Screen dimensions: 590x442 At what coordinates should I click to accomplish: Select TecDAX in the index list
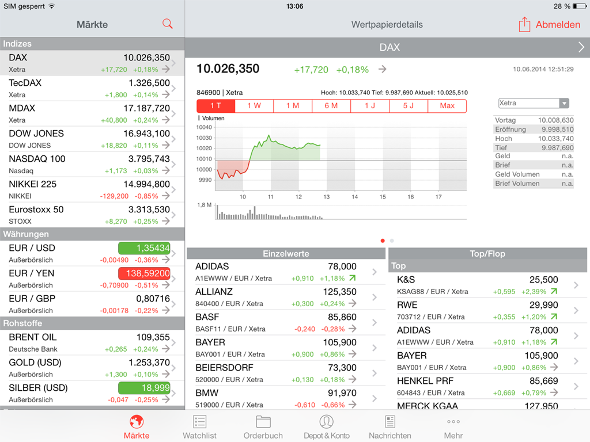coord(92,88)
